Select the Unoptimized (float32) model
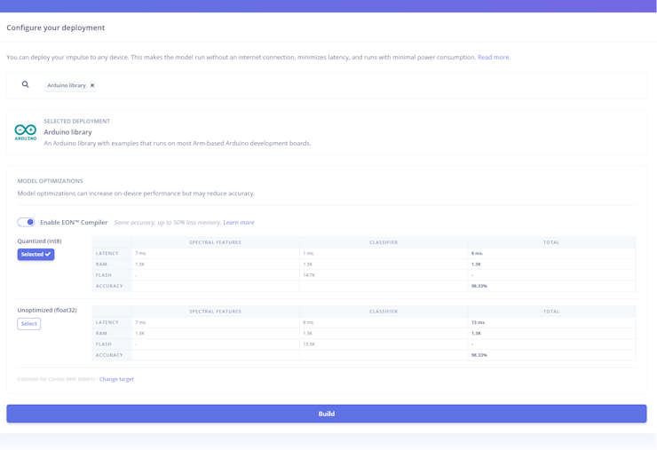Screen dimensions: 657x450 29,324
